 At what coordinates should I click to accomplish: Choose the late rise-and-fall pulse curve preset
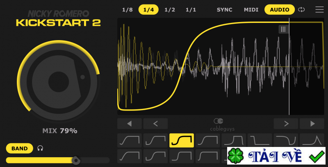[x=234, y=140]
